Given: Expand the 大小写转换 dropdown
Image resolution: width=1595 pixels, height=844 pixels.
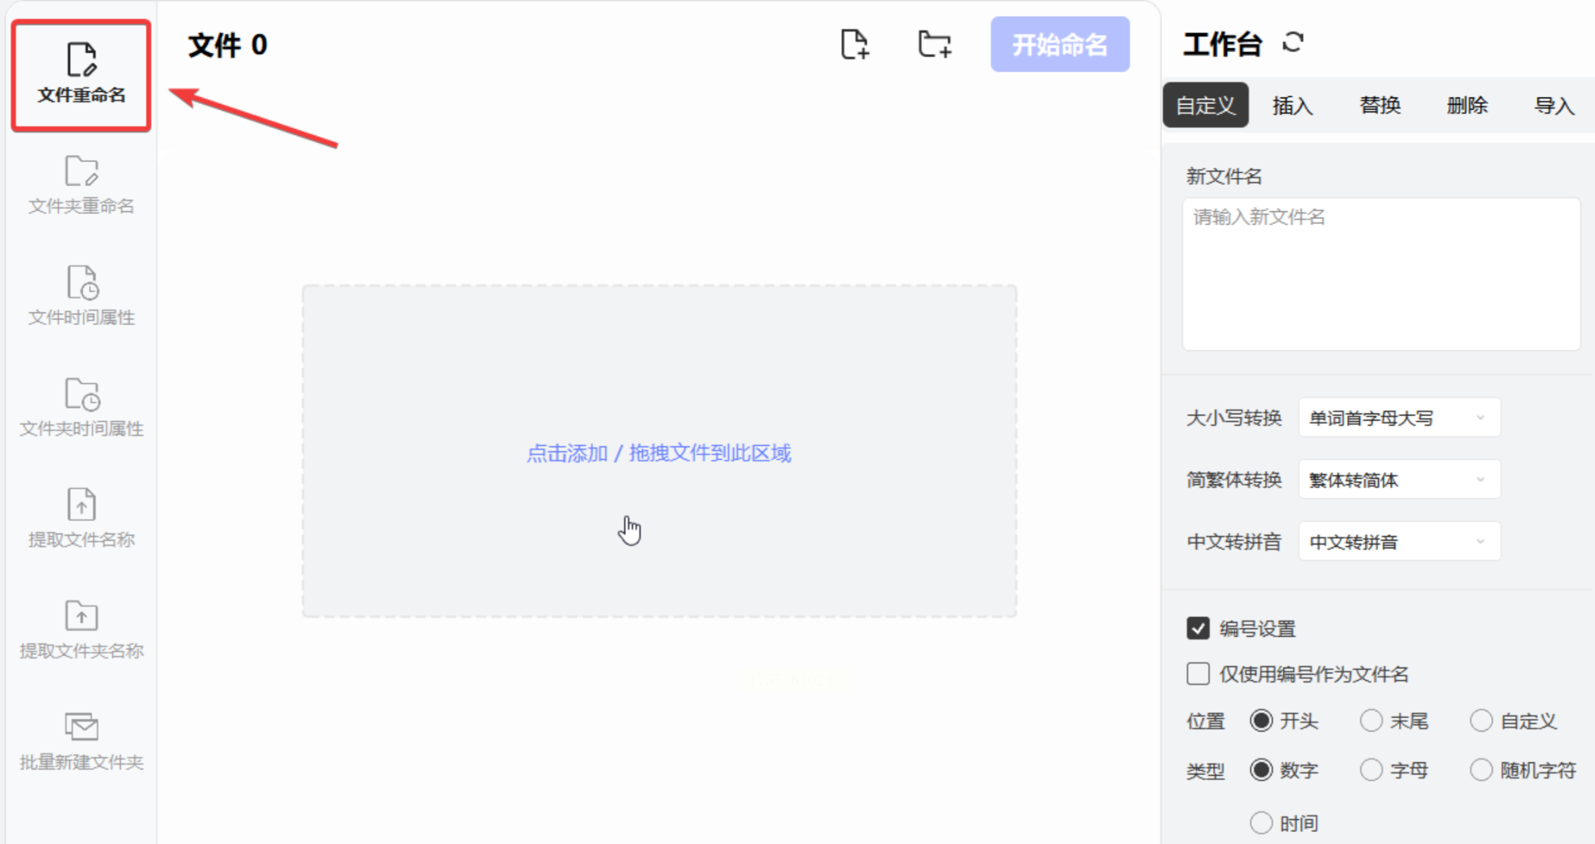Looking at the screenshot, I should 1398,418.
